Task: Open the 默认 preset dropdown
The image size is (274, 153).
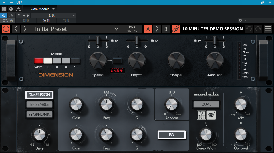Action: (x=53, y=15)
